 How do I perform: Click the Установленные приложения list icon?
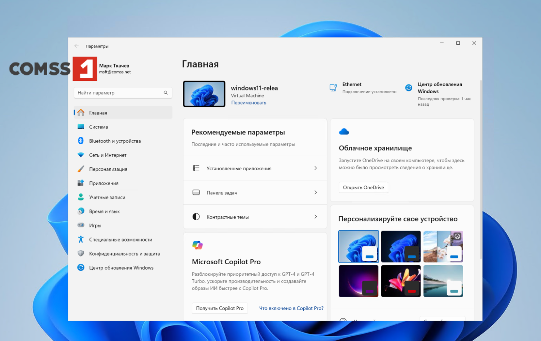pos(196,168)
